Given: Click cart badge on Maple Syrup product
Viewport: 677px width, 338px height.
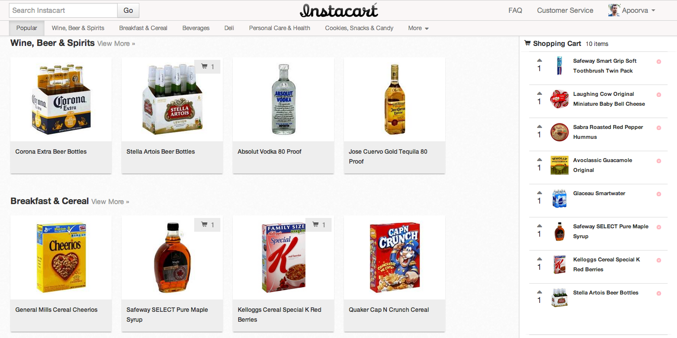Looking at the screenshot, I should coord(208,225).
